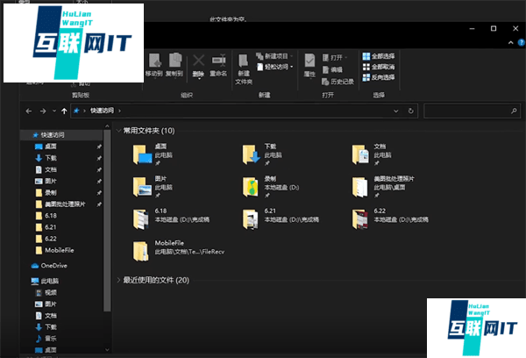Image resolution: width=526 pixels, height=358 pixels.
Task: Click the 移动到 (Move to) ribbon icon
Action: tap(153, 64)
